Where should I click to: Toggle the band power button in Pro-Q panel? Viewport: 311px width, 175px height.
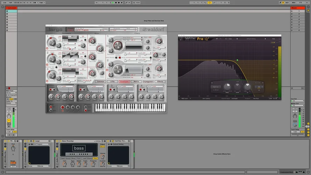point(212,83)
